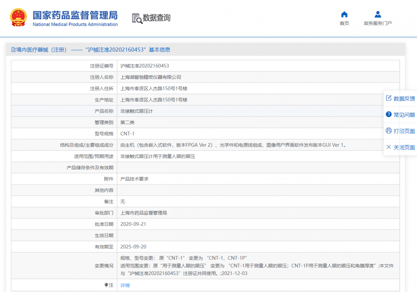Click 注册人名称 field label

point(101,77)
